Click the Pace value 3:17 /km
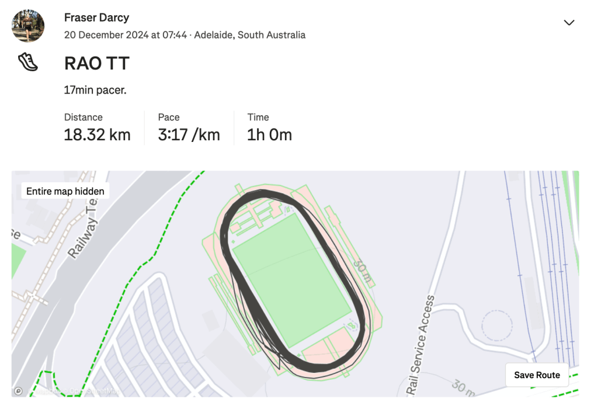Viewport: 598px width, 409px height. pos(189,135)
